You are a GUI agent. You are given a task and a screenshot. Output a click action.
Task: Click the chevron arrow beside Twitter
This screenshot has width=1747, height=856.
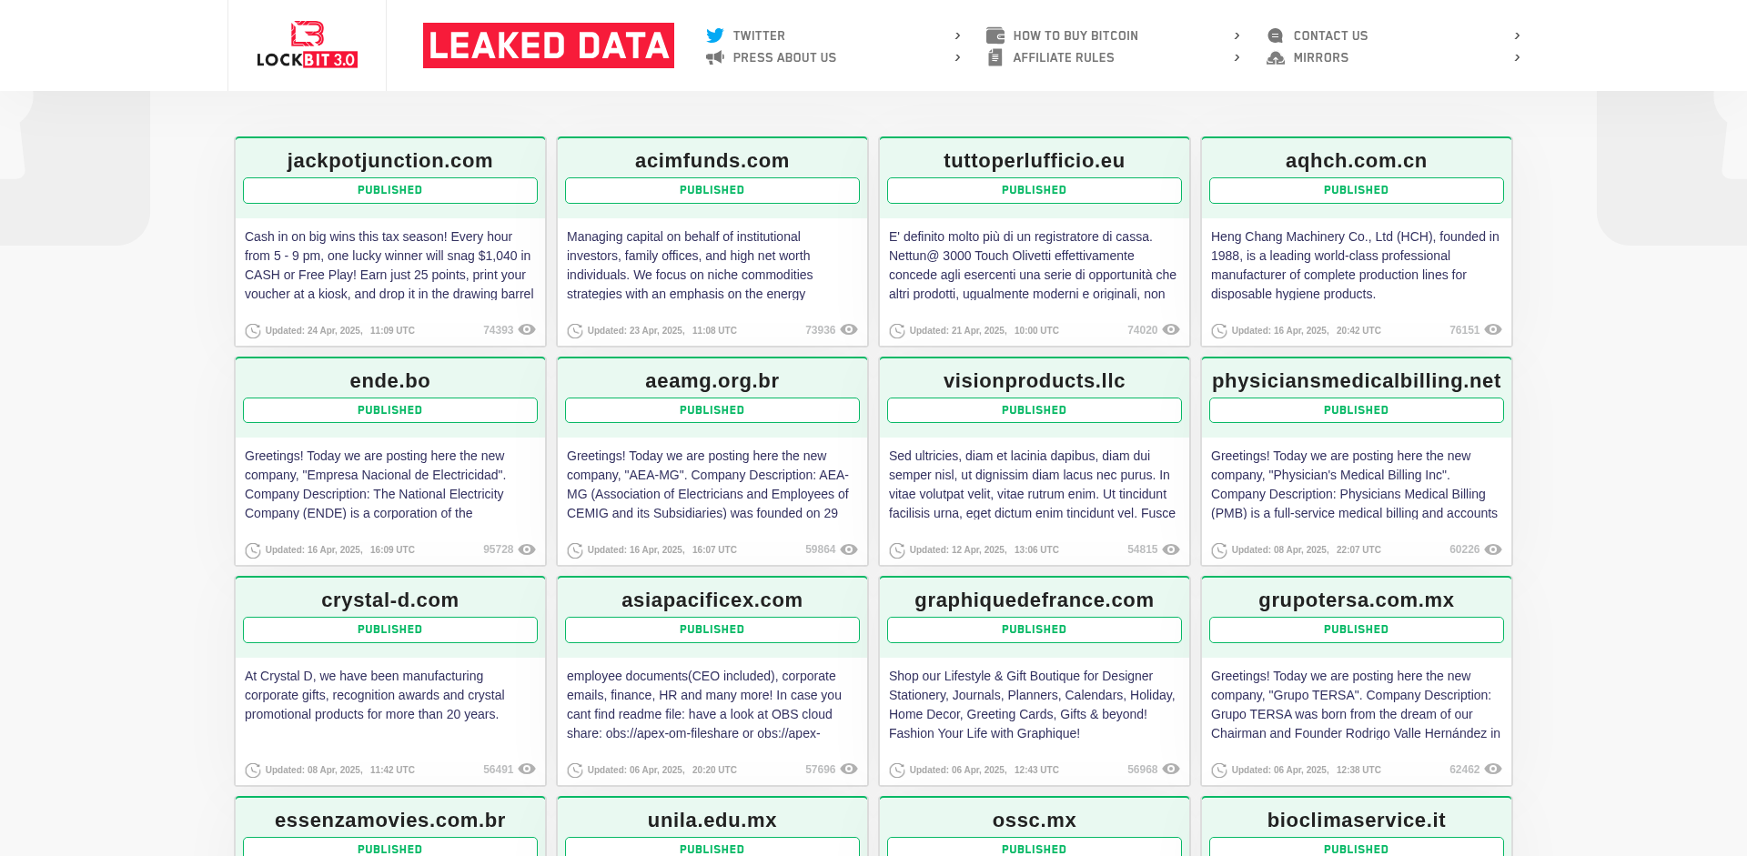(x=957, y=35)
